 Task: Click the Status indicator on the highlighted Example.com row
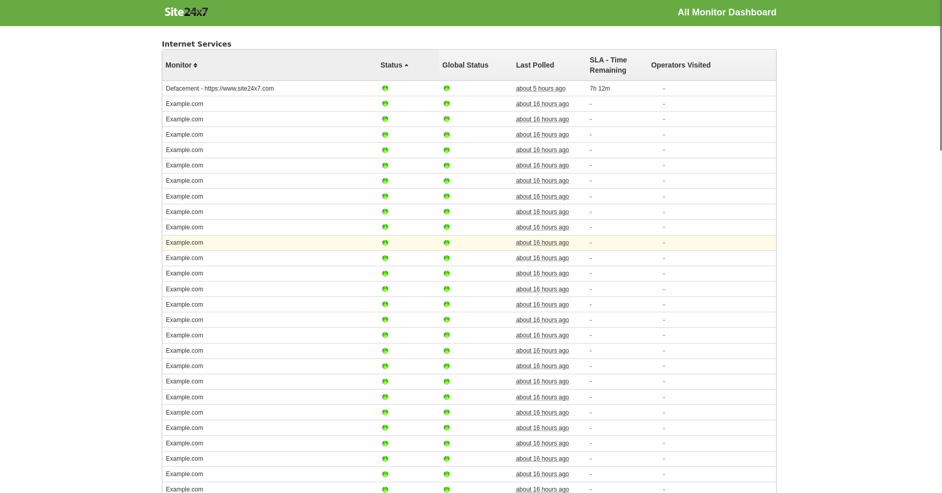tap(385, 243)
